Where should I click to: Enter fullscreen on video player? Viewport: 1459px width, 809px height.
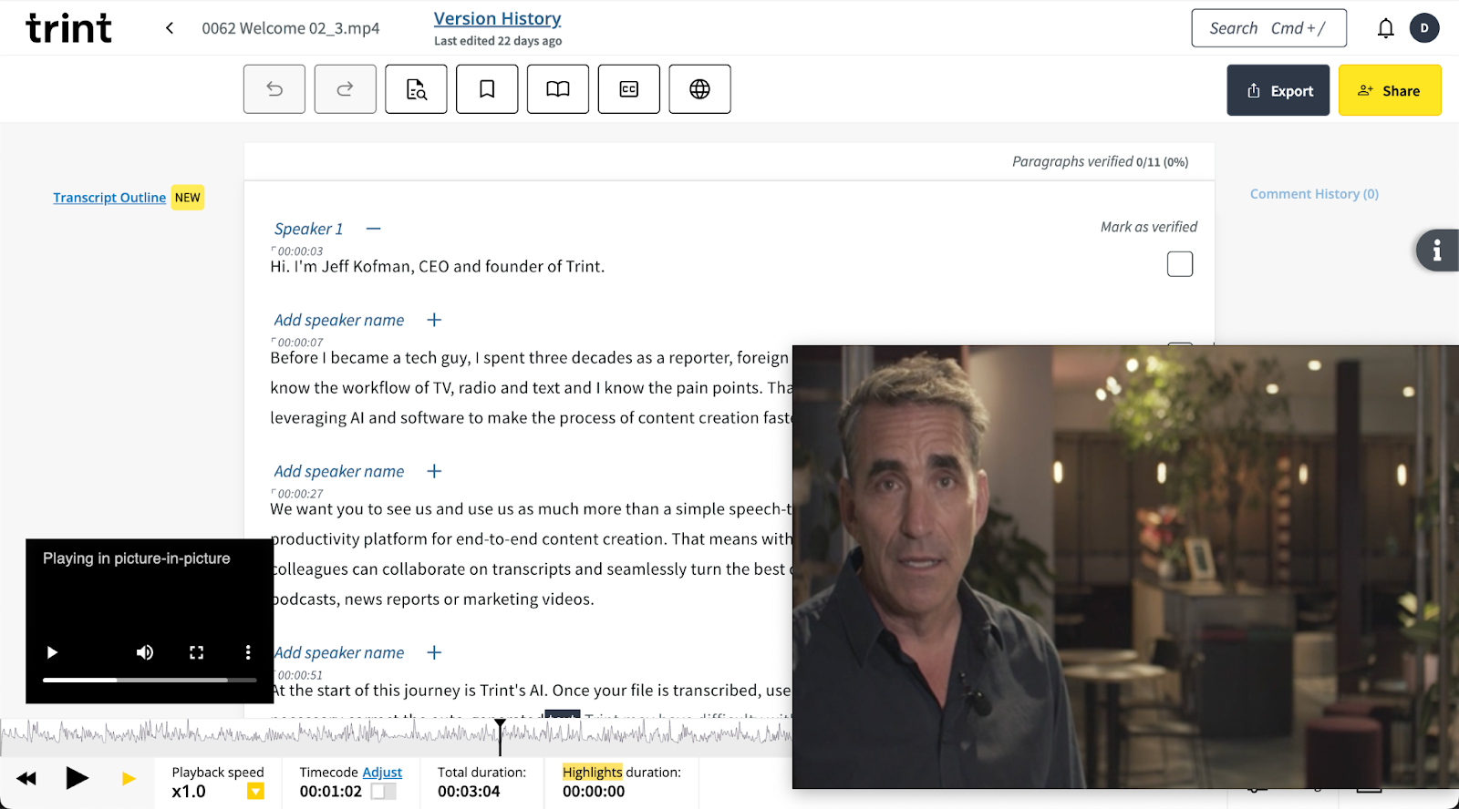[x=196, y=652]
